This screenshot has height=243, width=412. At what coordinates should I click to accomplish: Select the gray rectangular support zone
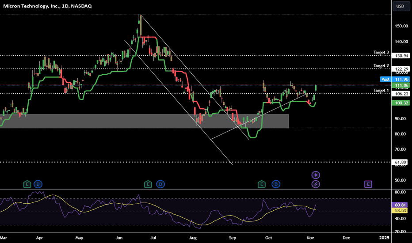[x=144, y=121]
